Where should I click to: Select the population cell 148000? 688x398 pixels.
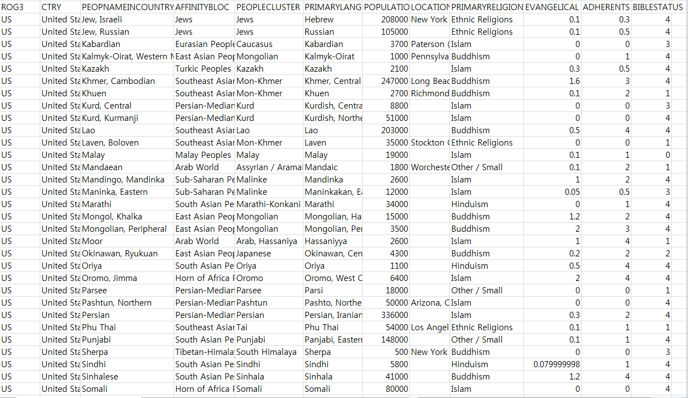pyautogui.click(x=386, y=340)
